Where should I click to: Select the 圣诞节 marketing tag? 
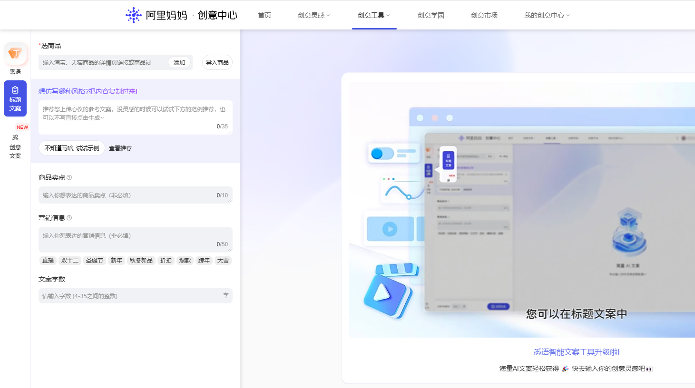[x=95, y=260]
